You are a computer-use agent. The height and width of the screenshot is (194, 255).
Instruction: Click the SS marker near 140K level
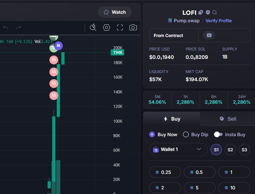(x=54, y=95)
